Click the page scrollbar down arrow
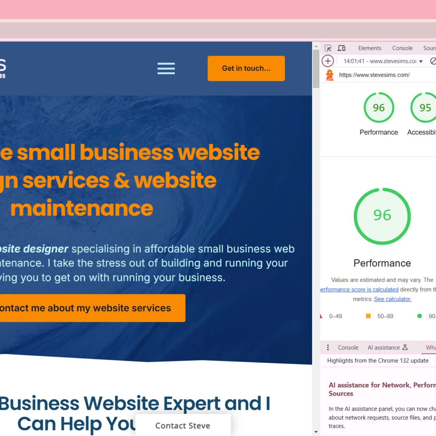The width and height of the screenshot is (436, 436). coord(316,432)
